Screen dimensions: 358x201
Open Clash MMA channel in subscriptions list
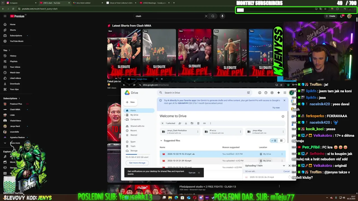15,109
